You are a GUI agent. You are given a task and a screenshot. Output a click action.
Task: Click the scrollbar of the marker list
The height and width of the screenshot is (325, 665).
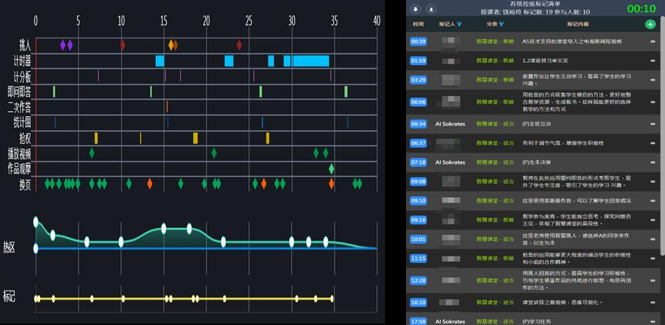661,140
